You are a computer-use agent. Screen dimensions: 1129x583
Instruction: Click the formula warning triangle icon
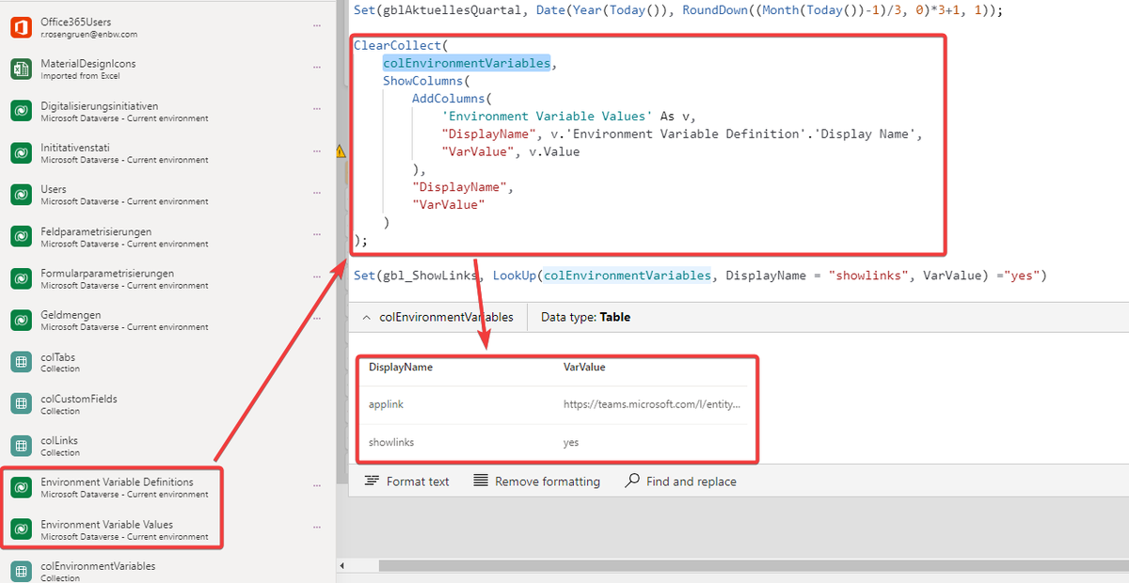pyautogui.click(x=341, y=150)
